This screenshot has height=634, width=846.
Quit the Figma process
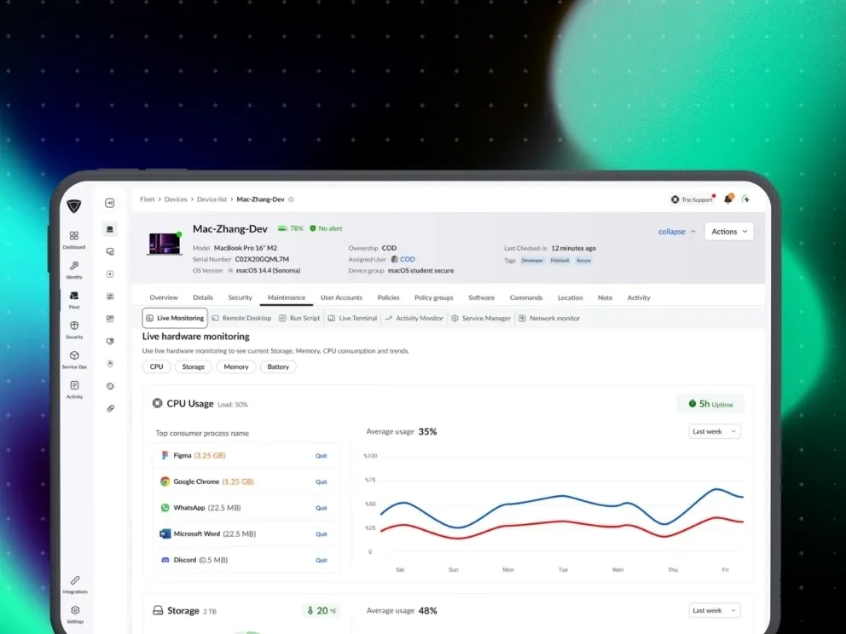point(321,456)
